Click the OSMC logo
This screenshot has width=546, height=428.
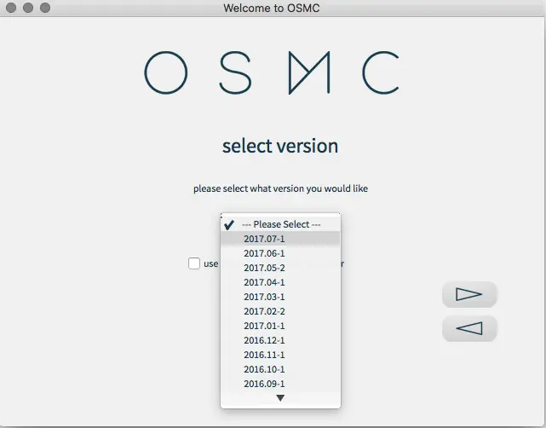point(272,72)
